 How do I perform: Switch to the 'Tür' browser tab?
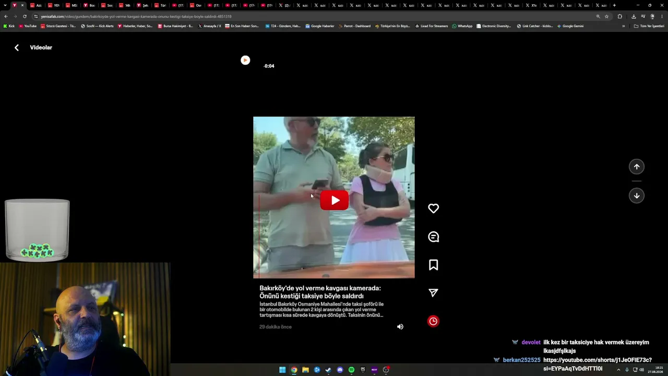pos(160,5)
